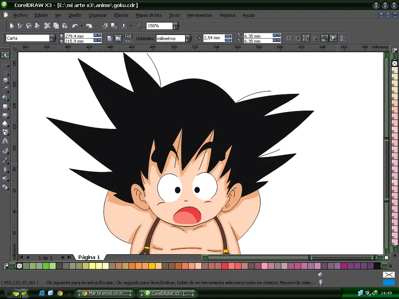Click the Import icon
The image size is (399, 299).
click(105, 26)
